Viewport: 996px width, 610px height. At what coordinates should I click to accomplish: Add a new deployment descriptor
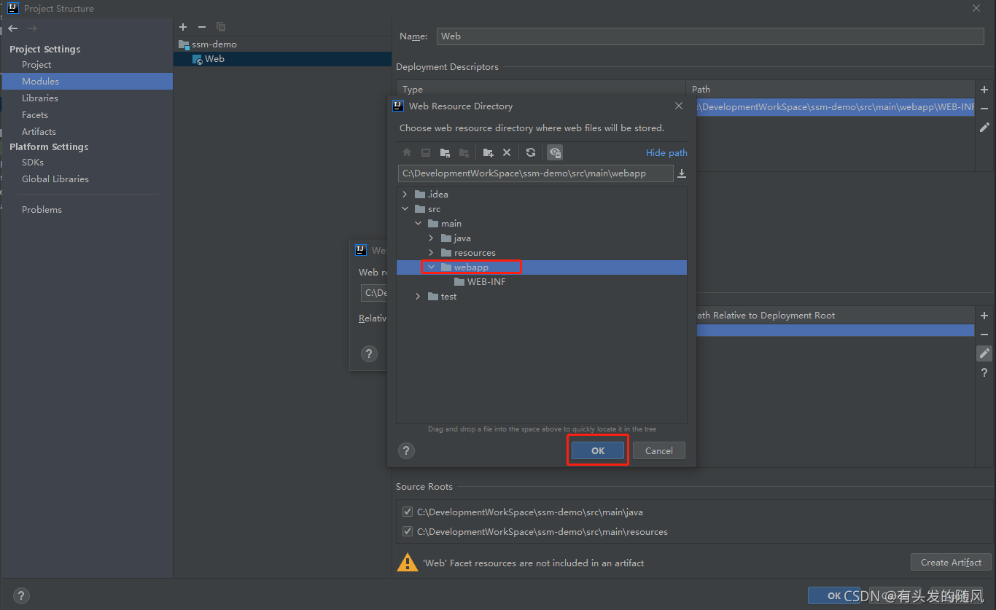point(984,90)
